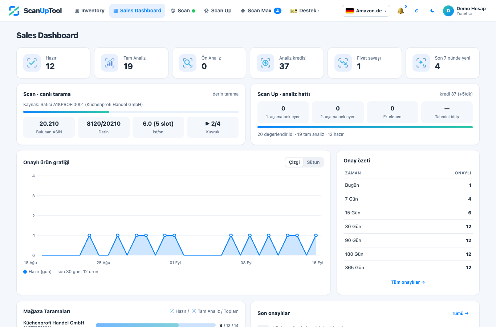Select the 15 Gün row in Onay özeti

click(x=408, y=213)
